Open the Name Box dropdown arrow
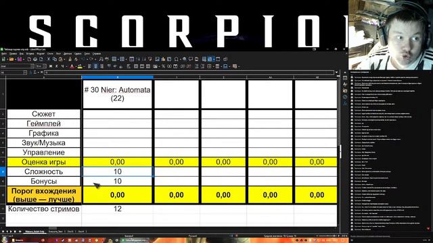 coord(25,72)
